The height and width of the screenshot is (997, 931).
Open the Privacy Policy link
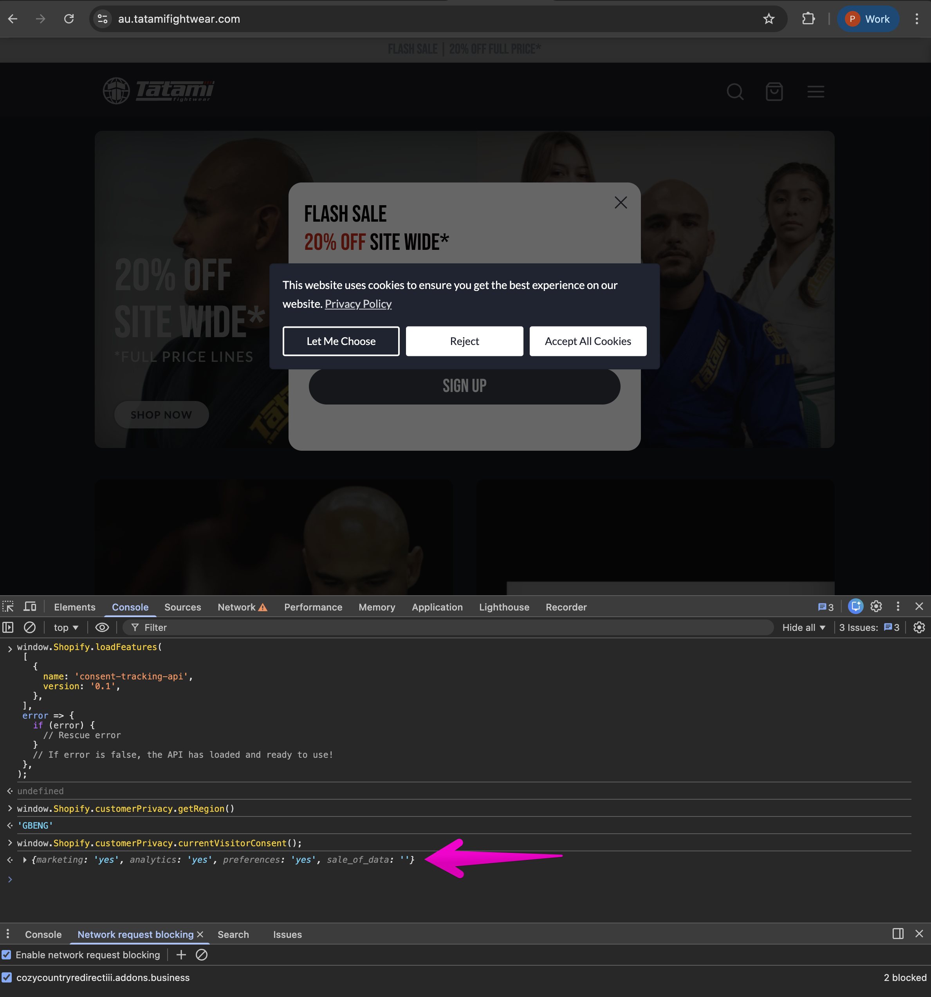(358, 304)
